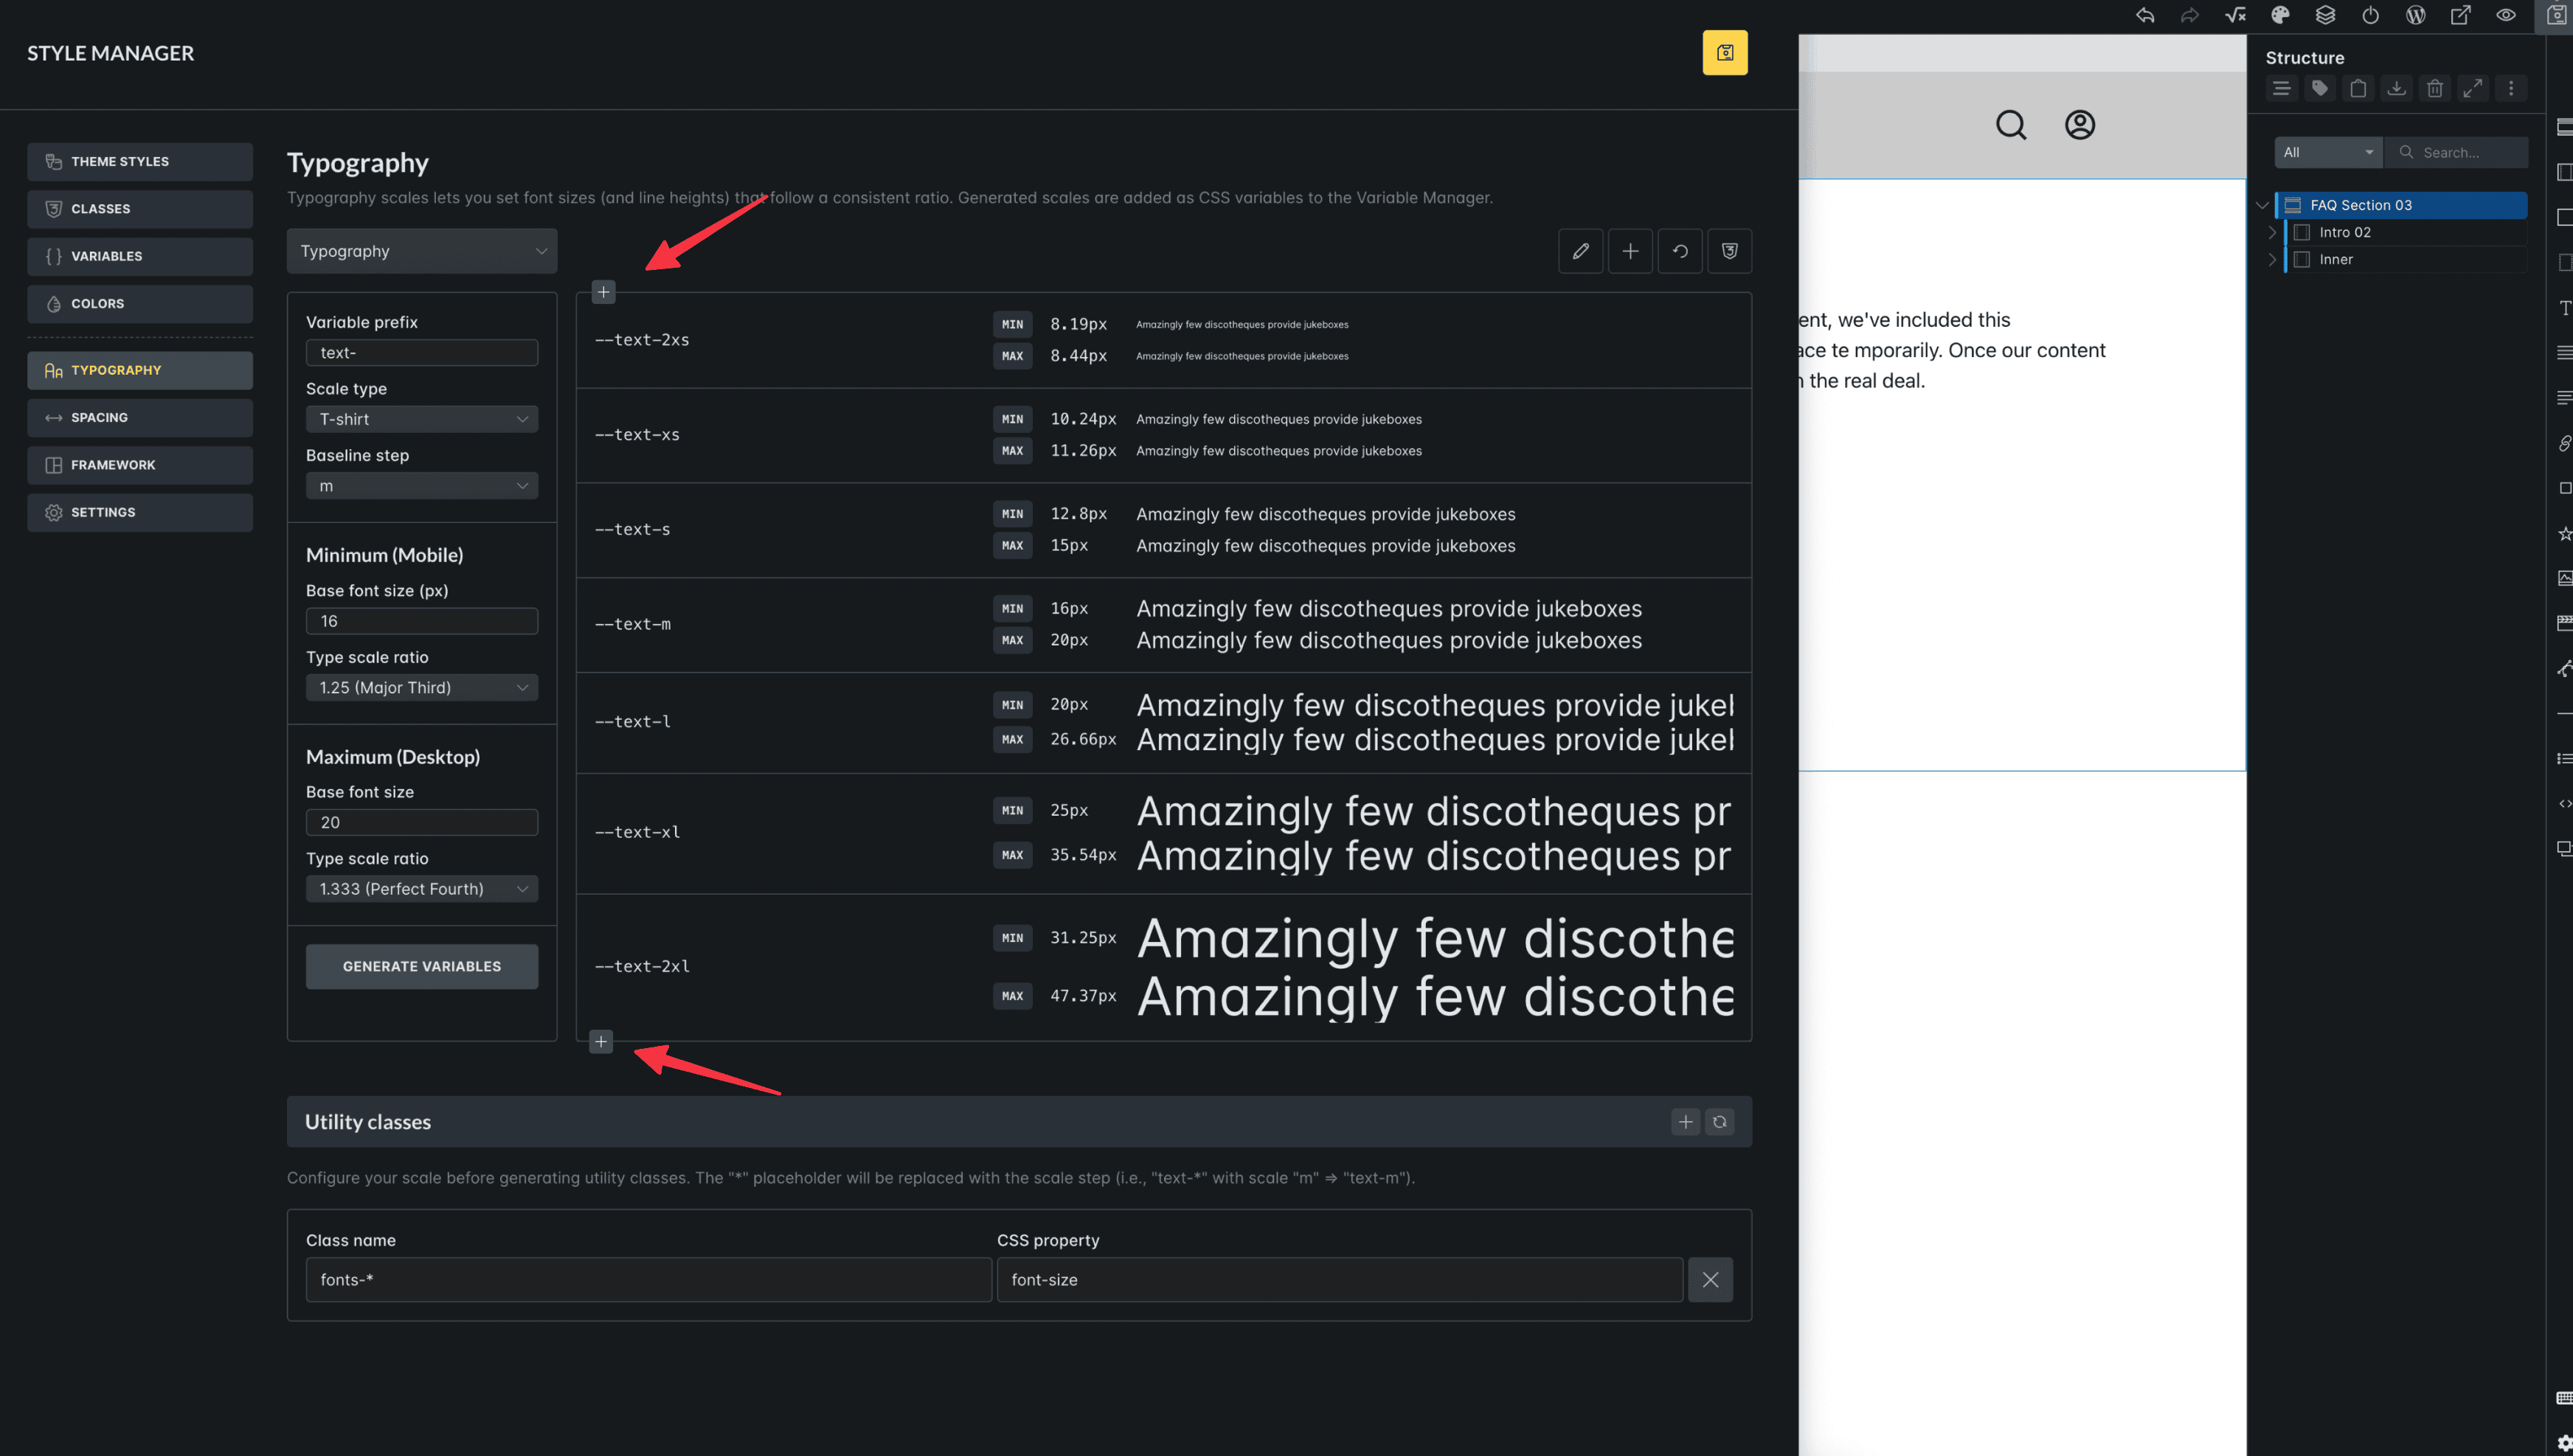Screen dimensions: 2573x1456
Task: Open the palette icon in top toolbar
Action: click(x=2280, y=15)
